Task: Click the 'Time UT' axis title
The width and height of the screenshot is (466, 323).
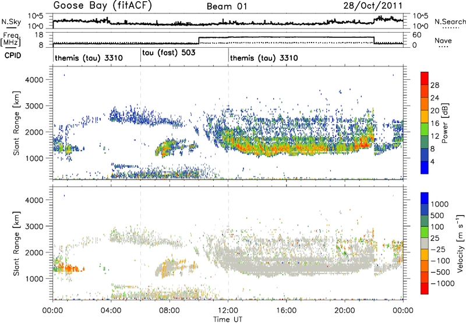Action: pos(228,320)
